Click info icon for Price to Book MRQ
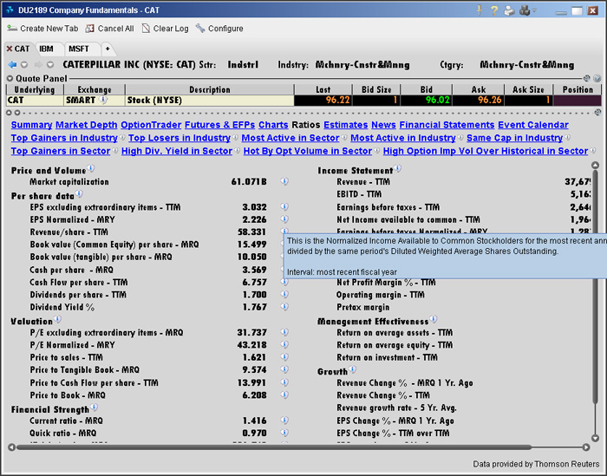The width and height of the screenshot is (607, 476). point(284,394)
